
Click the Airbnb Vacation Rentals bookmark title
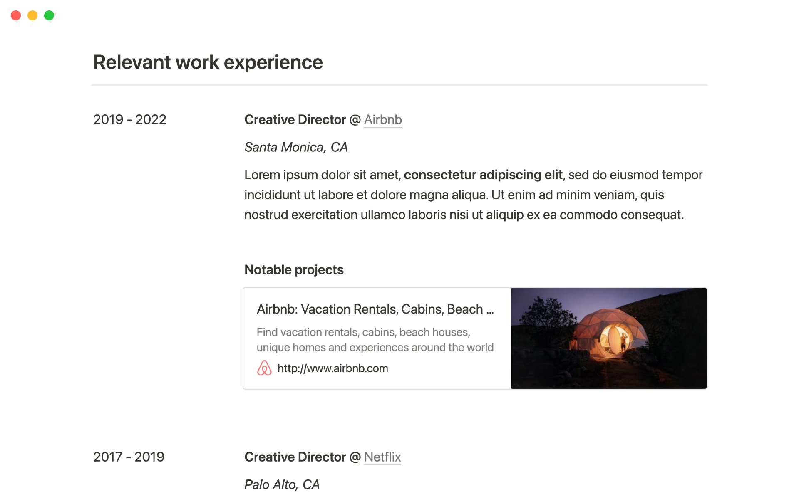point(375,309)
